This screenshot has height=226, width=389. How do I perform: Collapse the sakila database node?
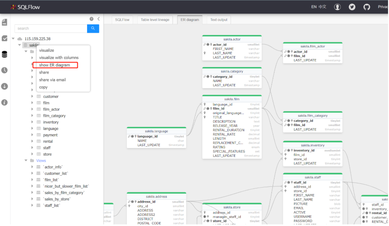click(x=19, y=45)
